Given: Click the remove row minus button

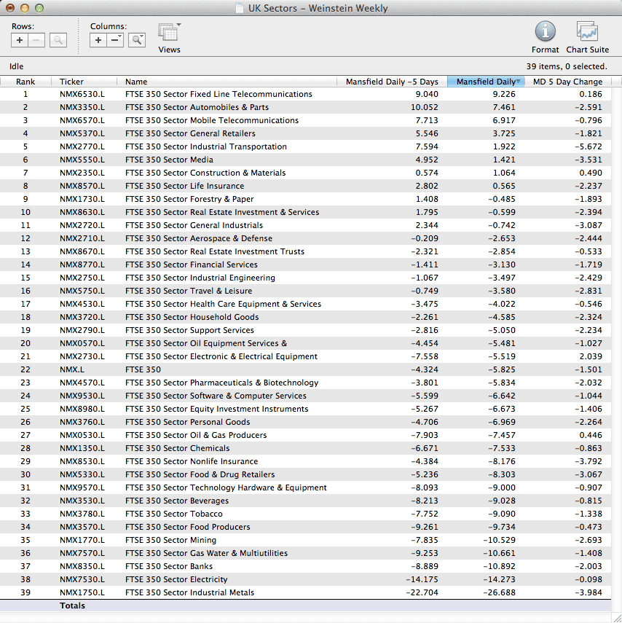Looking at the screenshot, I should point(36,40).
